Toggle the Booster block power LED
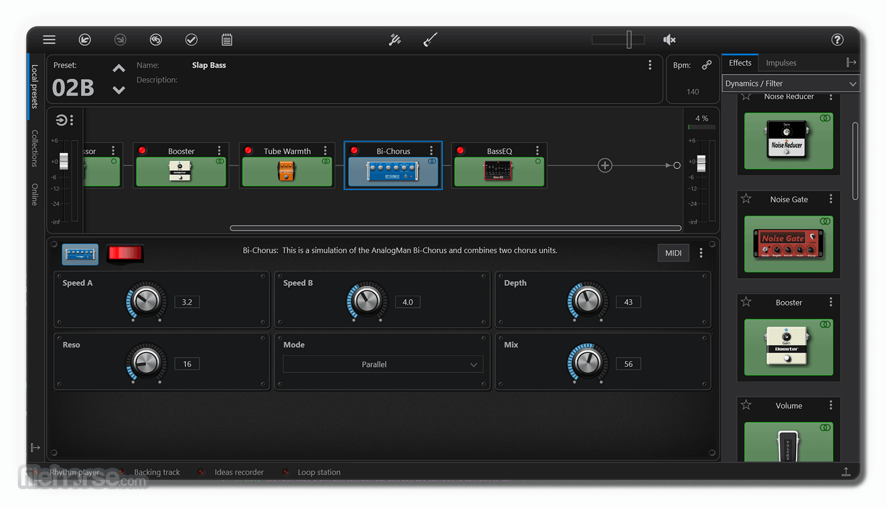Image resolution: width=887 pixels, height=507 pixels. coord(142,151)
